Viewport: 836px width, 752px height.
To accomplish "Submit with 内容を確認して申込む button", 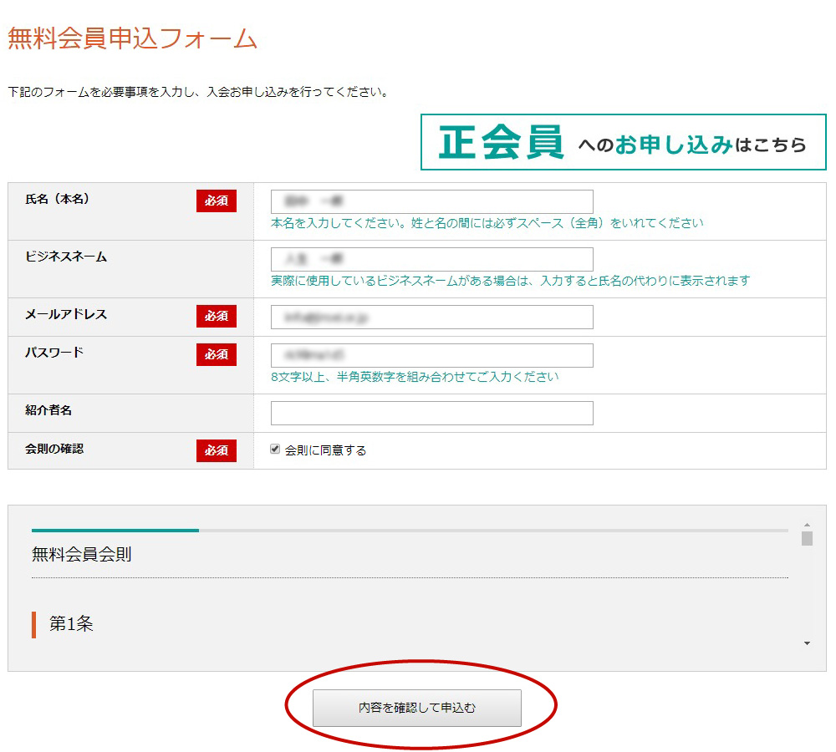I will point(416,708).
